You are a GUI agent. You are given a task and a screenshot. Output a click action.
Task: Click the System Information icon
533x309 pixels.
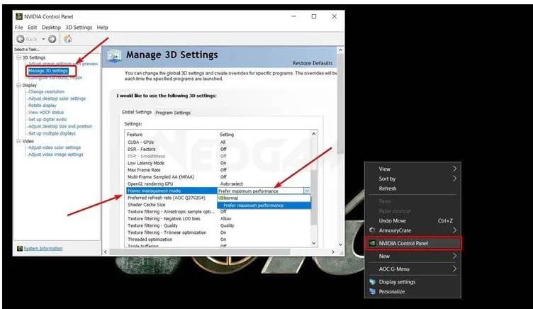[x=18, y=249]
